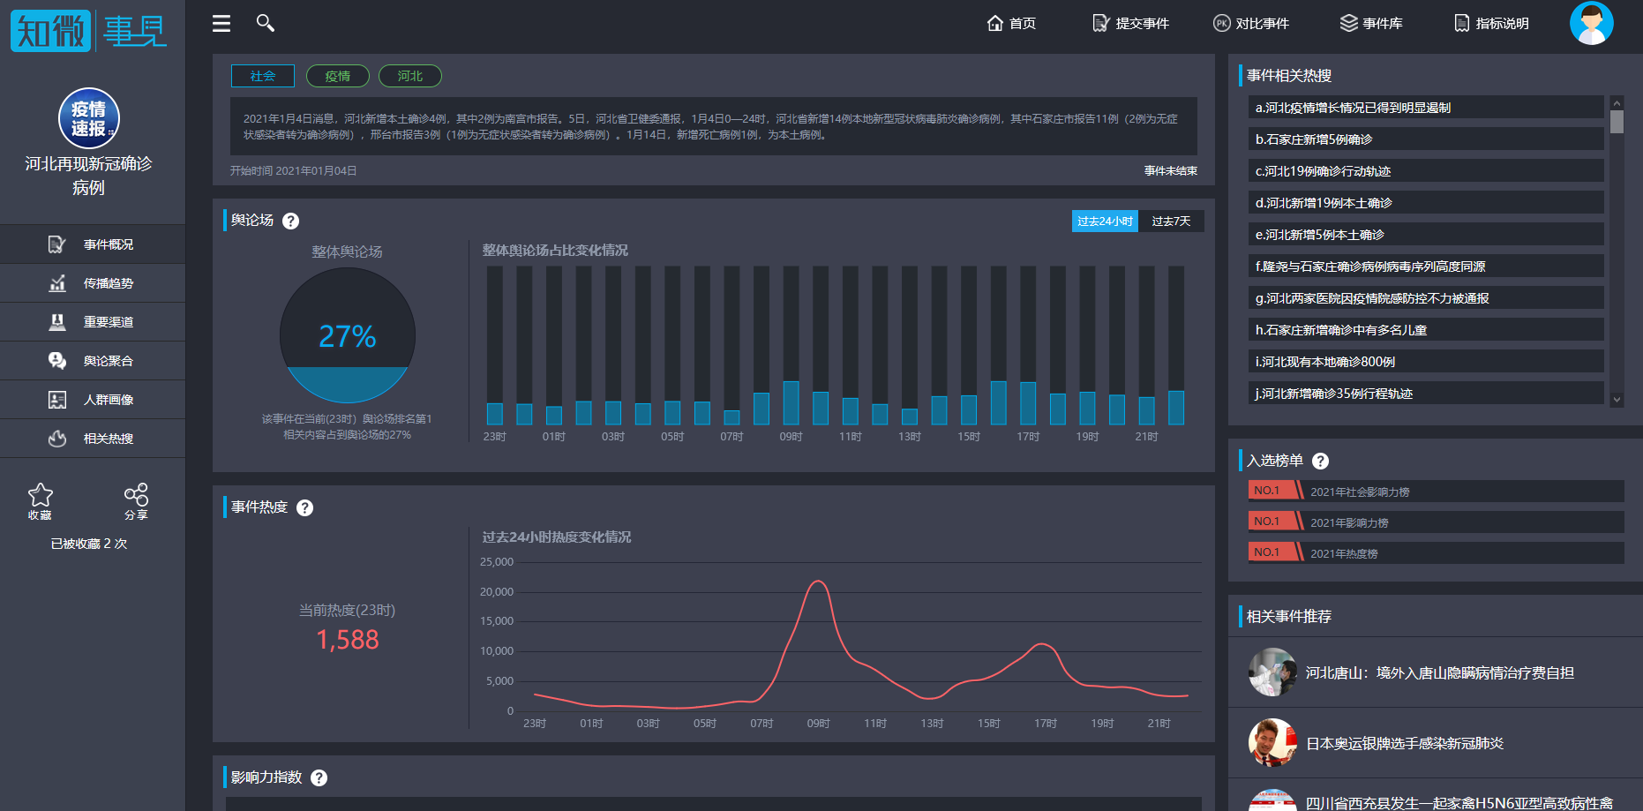Select 相关热搜 in the sidebar

click(x=93, y=439)
